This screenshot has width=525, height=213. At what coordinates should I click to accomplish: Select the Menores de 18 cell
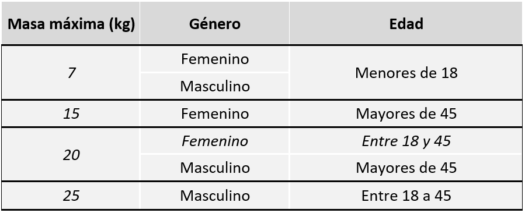tap(406, 73)
